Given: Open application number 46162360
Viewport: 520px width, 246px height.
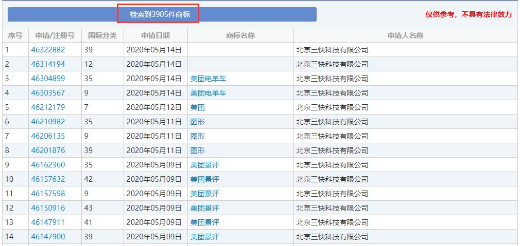Looking at the screenshot, I should pos(48,165).
